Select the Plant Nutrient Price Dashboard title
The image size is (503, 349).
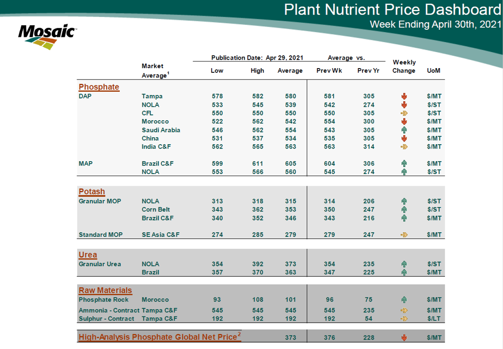click(392, 10)
